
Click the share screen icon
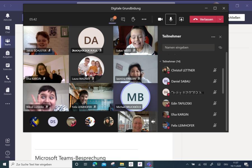(x=181, y=19)
